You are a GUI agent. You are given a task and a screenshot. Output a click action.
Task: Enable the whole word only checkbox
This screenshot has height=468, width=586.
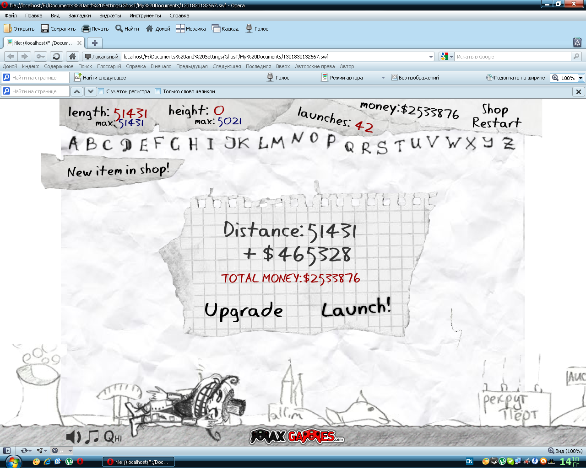coord(158,91)
